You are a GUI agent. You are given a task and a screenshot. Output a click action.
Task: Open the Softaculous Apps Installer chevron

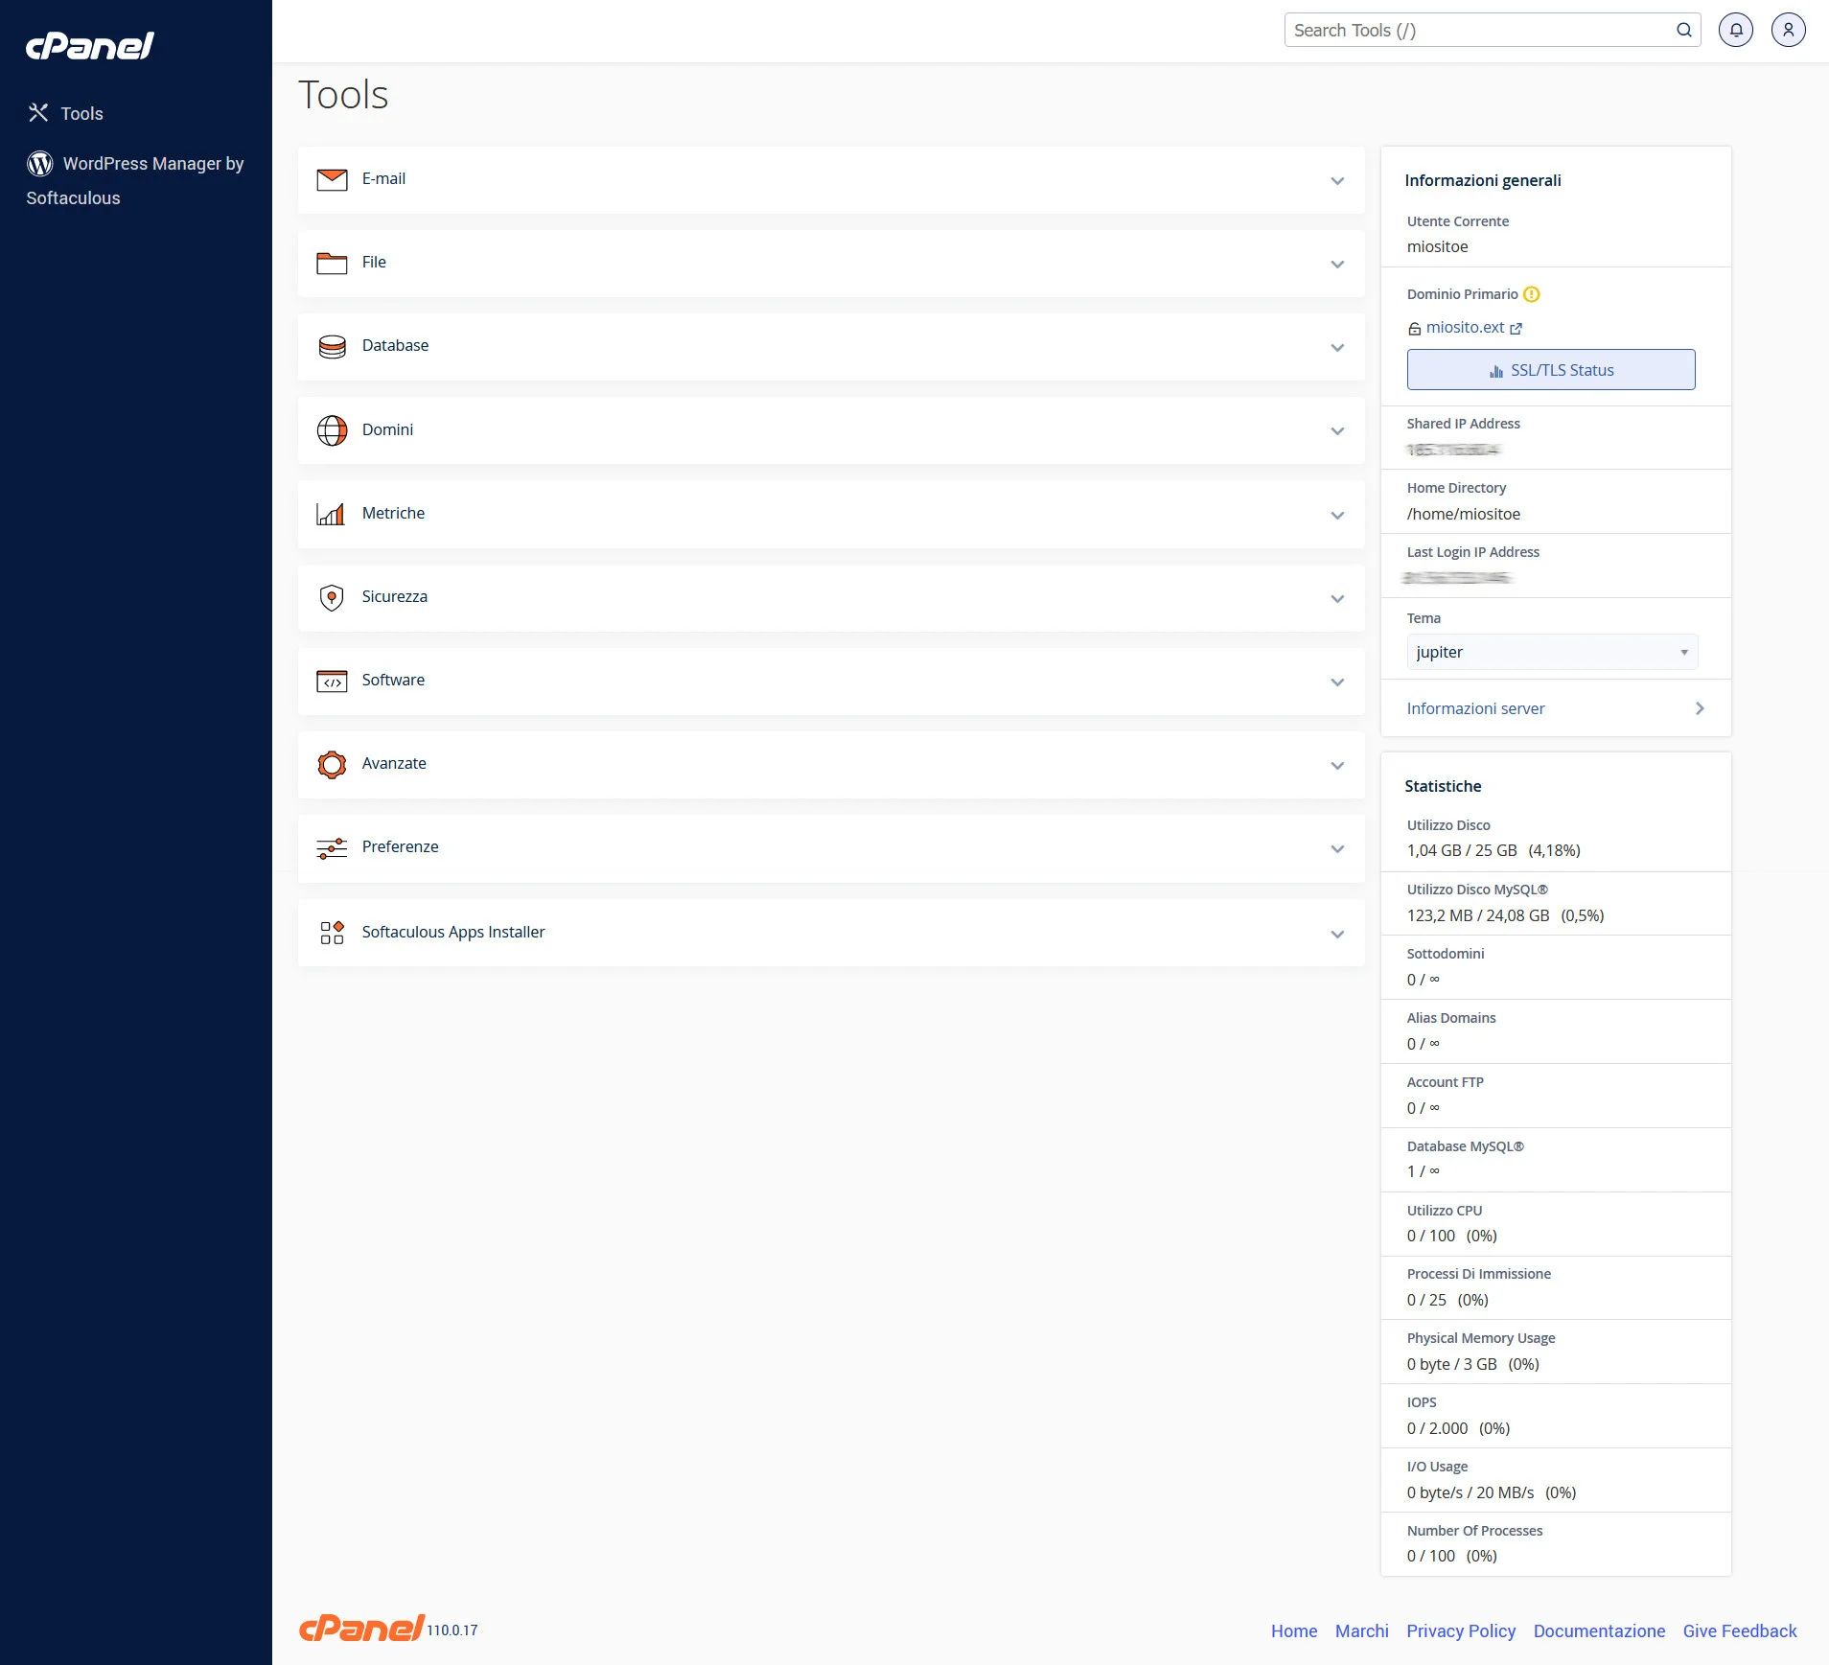[1336, 934]
